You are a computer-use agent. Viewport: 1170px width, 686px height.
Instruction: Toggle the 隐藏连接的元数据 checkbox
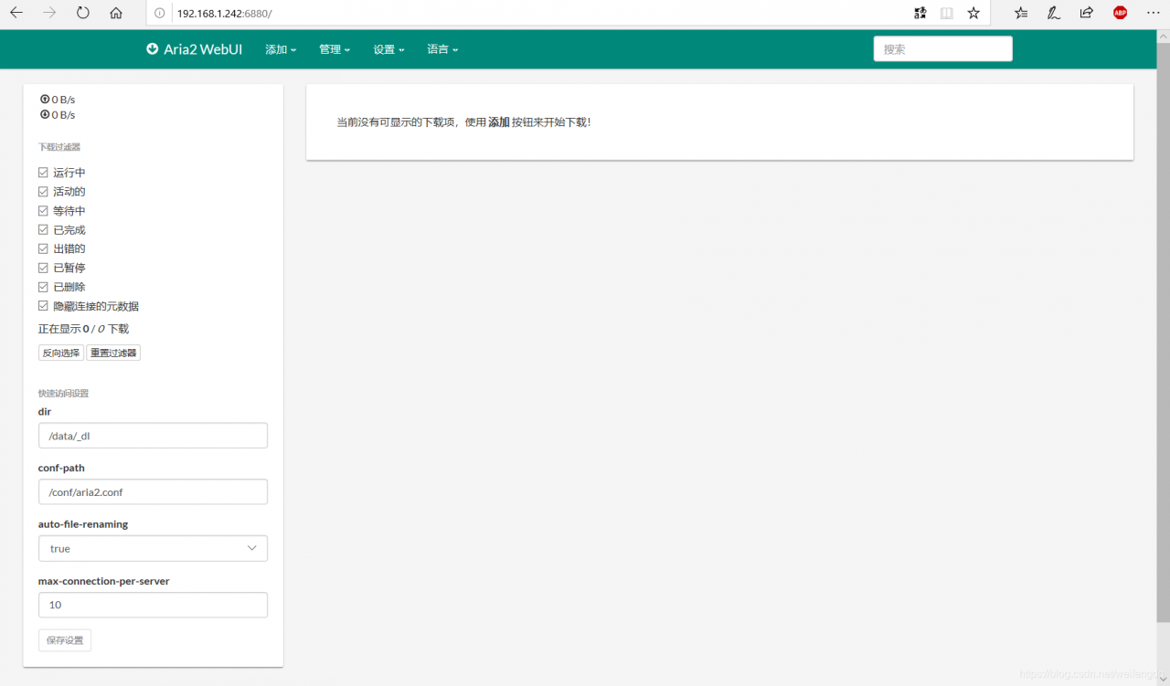pos(43,305)
